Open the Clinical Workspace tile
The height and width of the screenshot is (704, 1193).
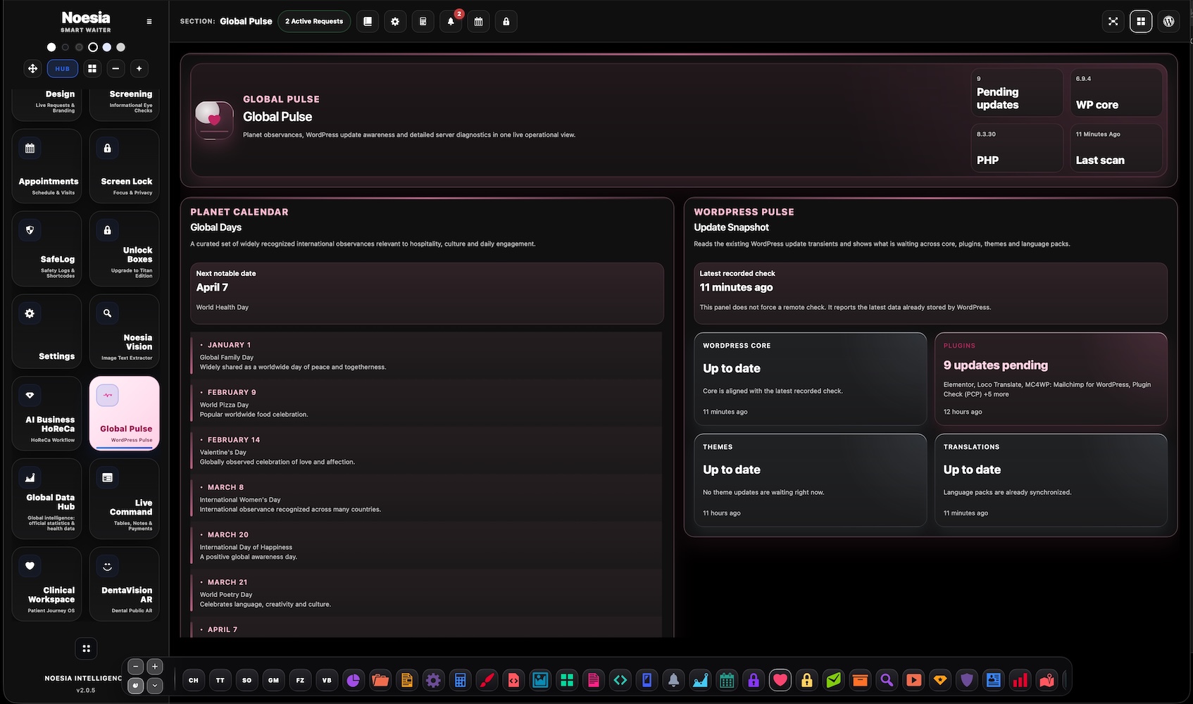[46, 584]
